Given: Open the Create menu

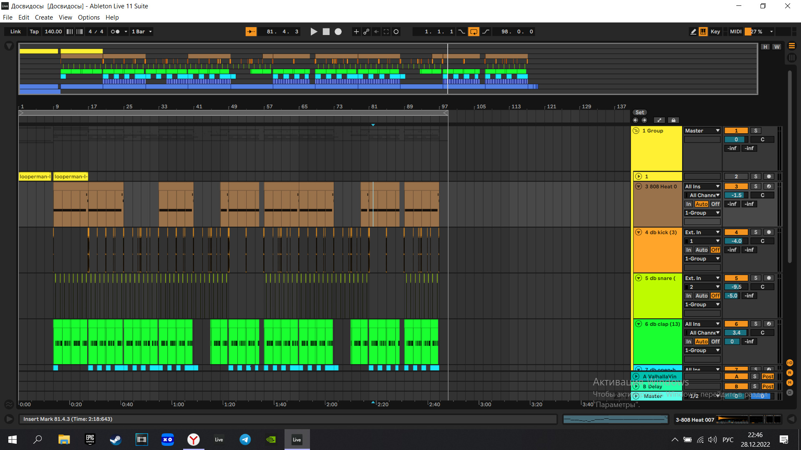Looking at the screenshot, I should pos(44,17).
